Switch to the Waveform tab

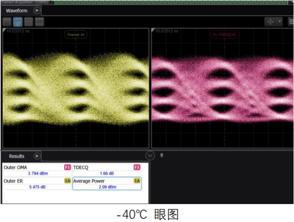[17, 10]
